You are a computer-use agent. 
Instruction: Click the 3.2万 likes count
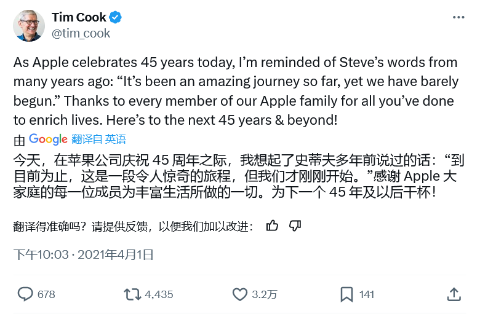(x=265, y=294)
